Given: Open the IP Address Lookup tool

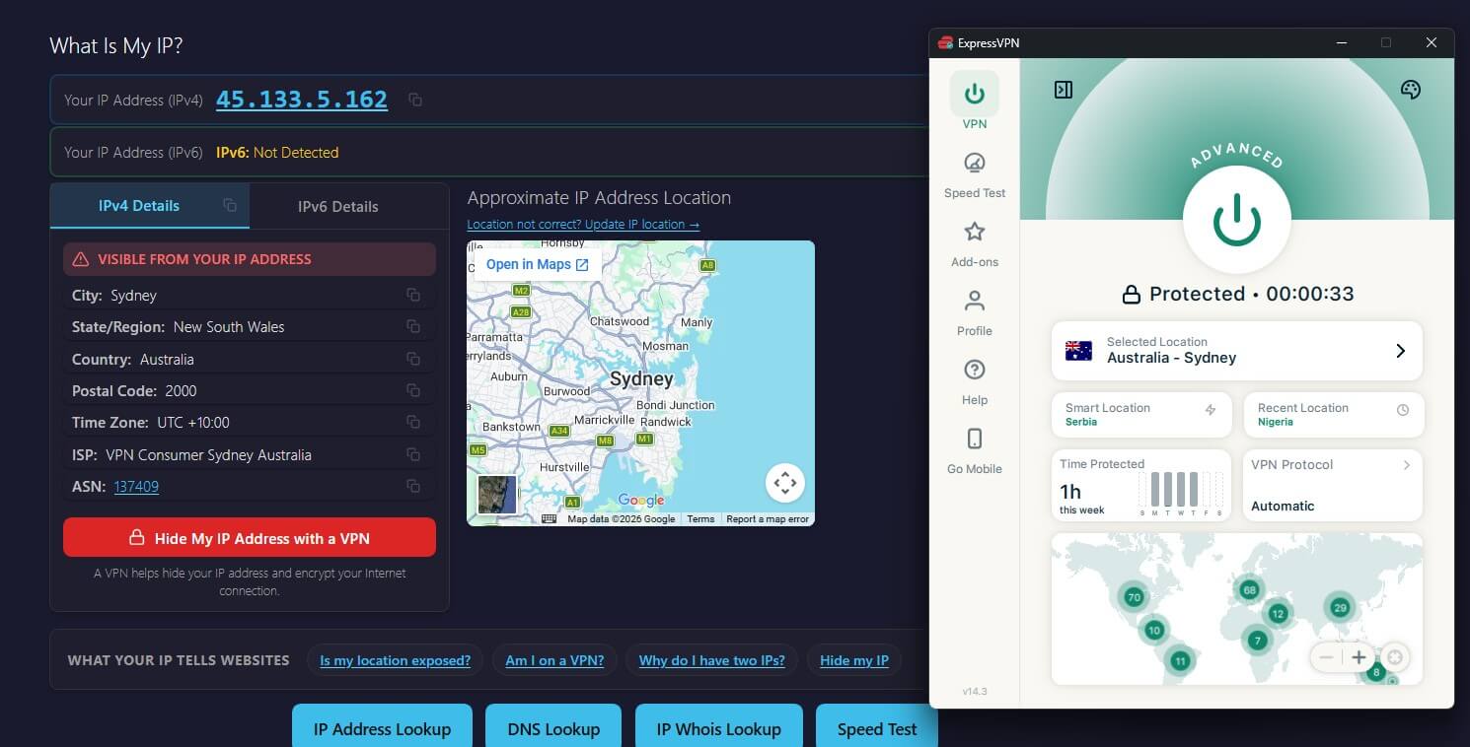Looking at the screenshot, I should [x=382, y=727].
